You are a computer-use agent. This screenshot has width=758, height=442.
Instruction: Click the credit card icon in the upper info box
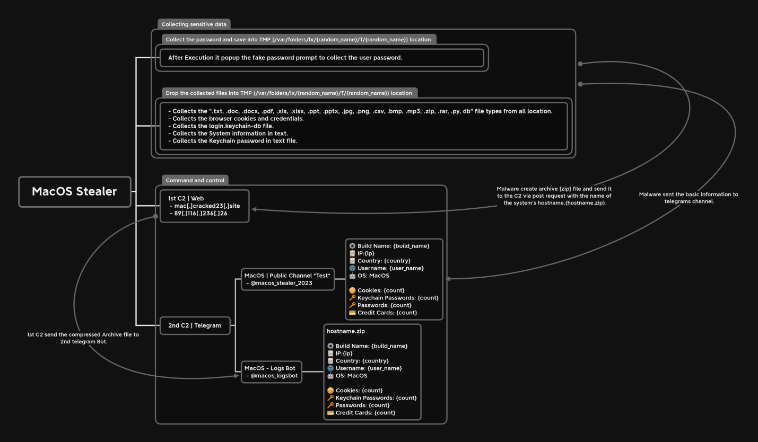352,313
